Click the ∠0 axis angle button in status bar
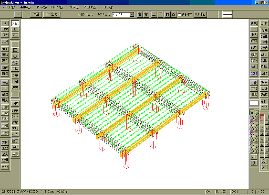 pyautogui.click(x=252, y=192)
